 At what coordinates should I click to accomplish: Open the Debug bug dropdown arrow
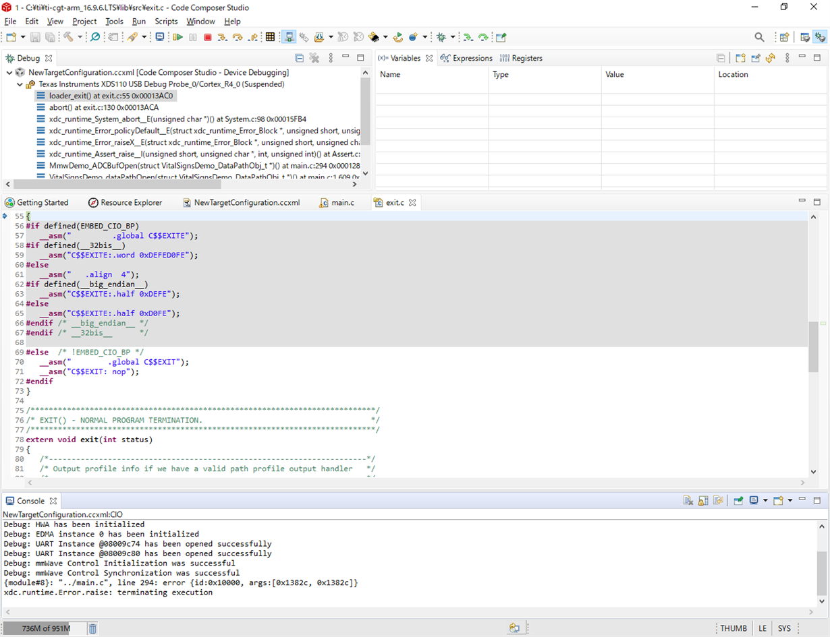453,37
